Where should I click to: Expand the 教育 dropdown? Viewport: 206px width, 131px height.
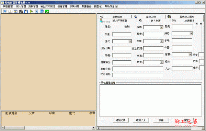[x=161, y=62]
